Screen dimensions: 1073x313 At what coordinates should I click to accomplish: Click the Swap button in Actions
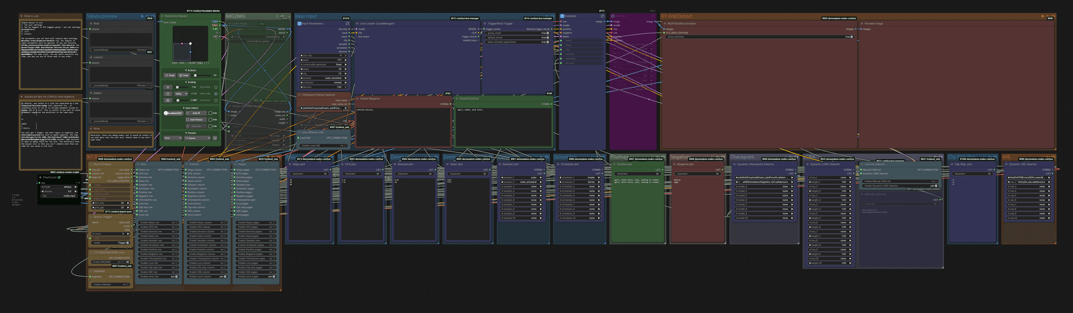[169, 75]
